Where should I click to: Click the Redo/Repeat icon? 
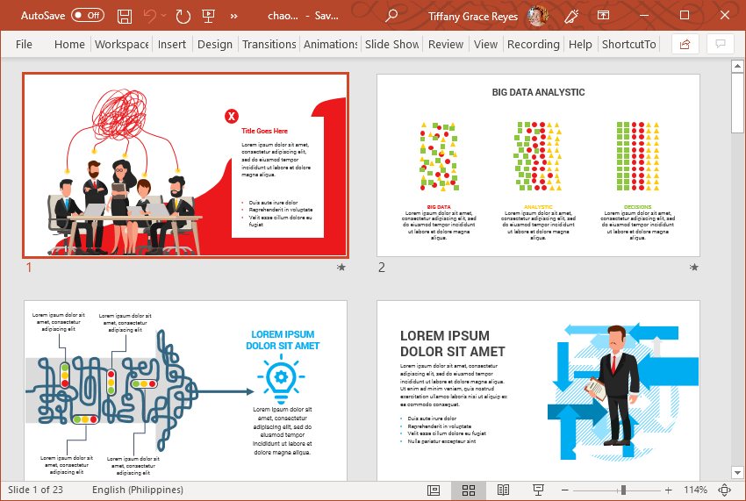[x=183, y=16]
